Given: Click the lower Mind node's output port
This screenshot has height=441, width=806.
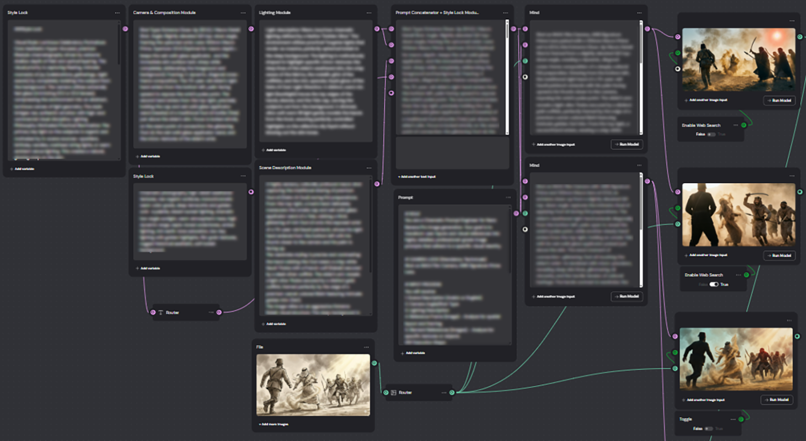Looking at the screenshot, I should 647,181.
